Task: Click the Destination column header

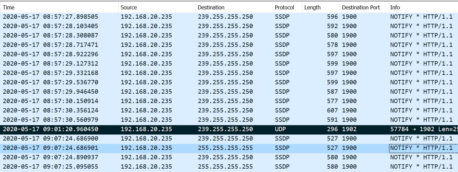Action: (x=234, y=7)
